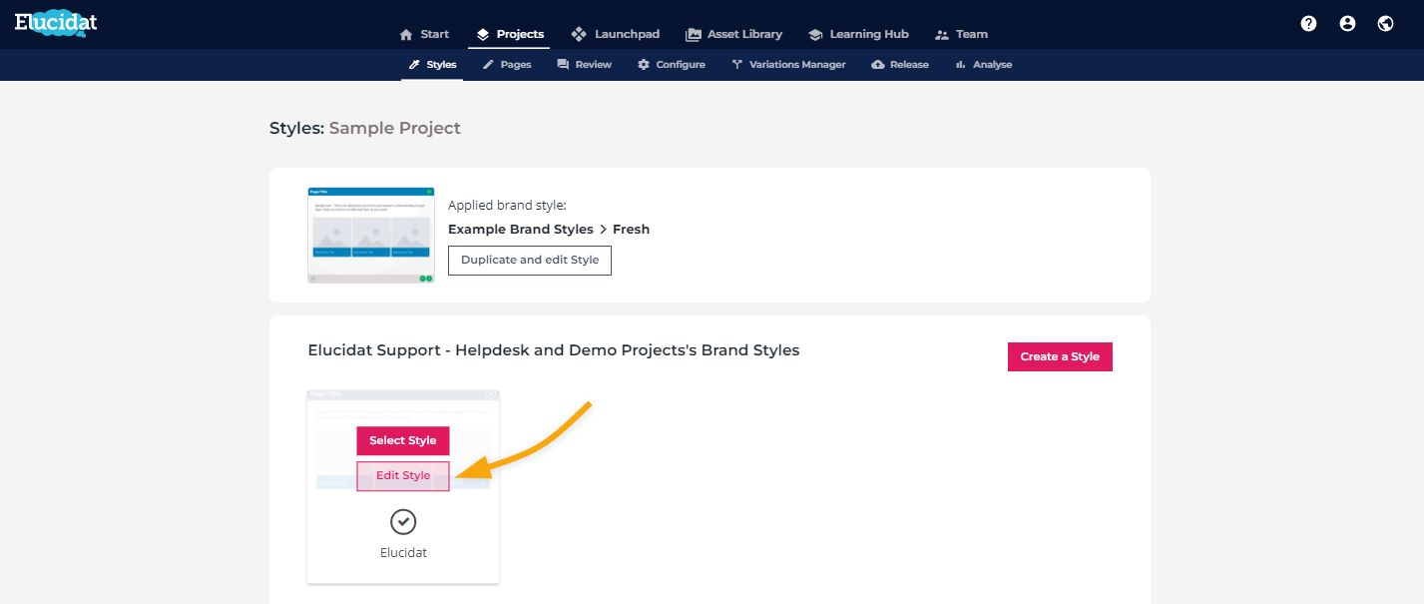Click the Brand Styles section heading
The height and width of the screenshot is (604, 1424).
pos(554,350)
